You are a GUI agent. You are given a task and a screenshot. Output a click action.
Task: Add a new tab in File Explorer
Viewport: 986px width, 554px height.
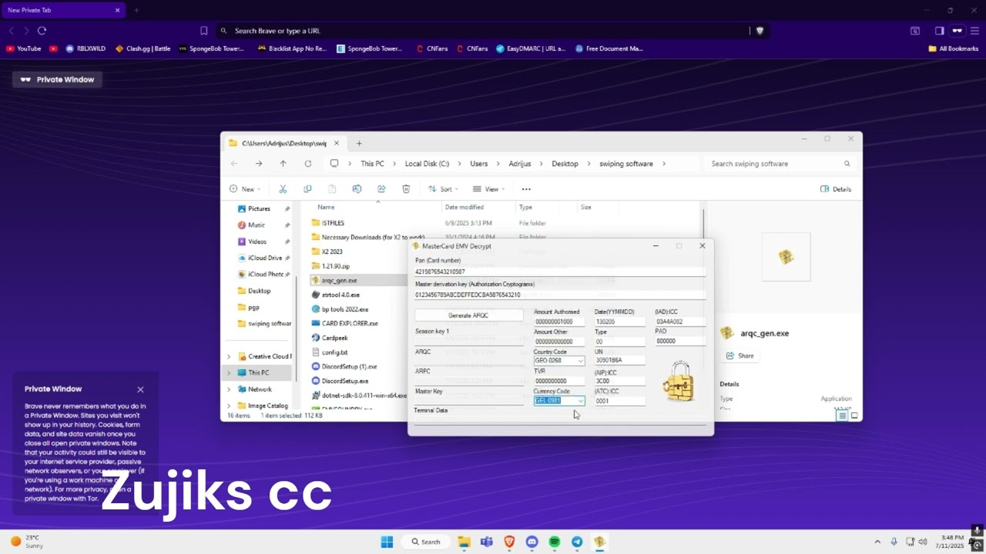[x=359, y=143]
